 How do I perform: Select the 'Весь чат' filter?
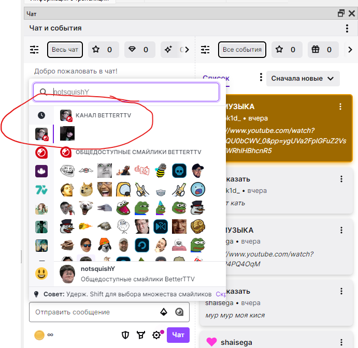65,50
